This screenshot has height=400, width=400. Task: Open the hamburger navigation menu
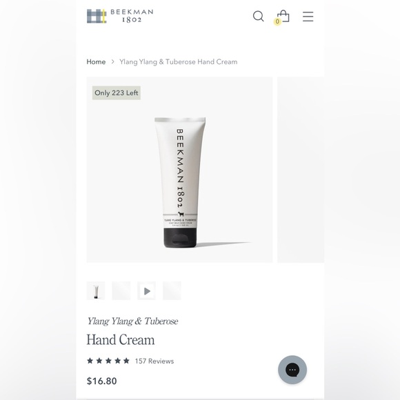pos(308,17)
